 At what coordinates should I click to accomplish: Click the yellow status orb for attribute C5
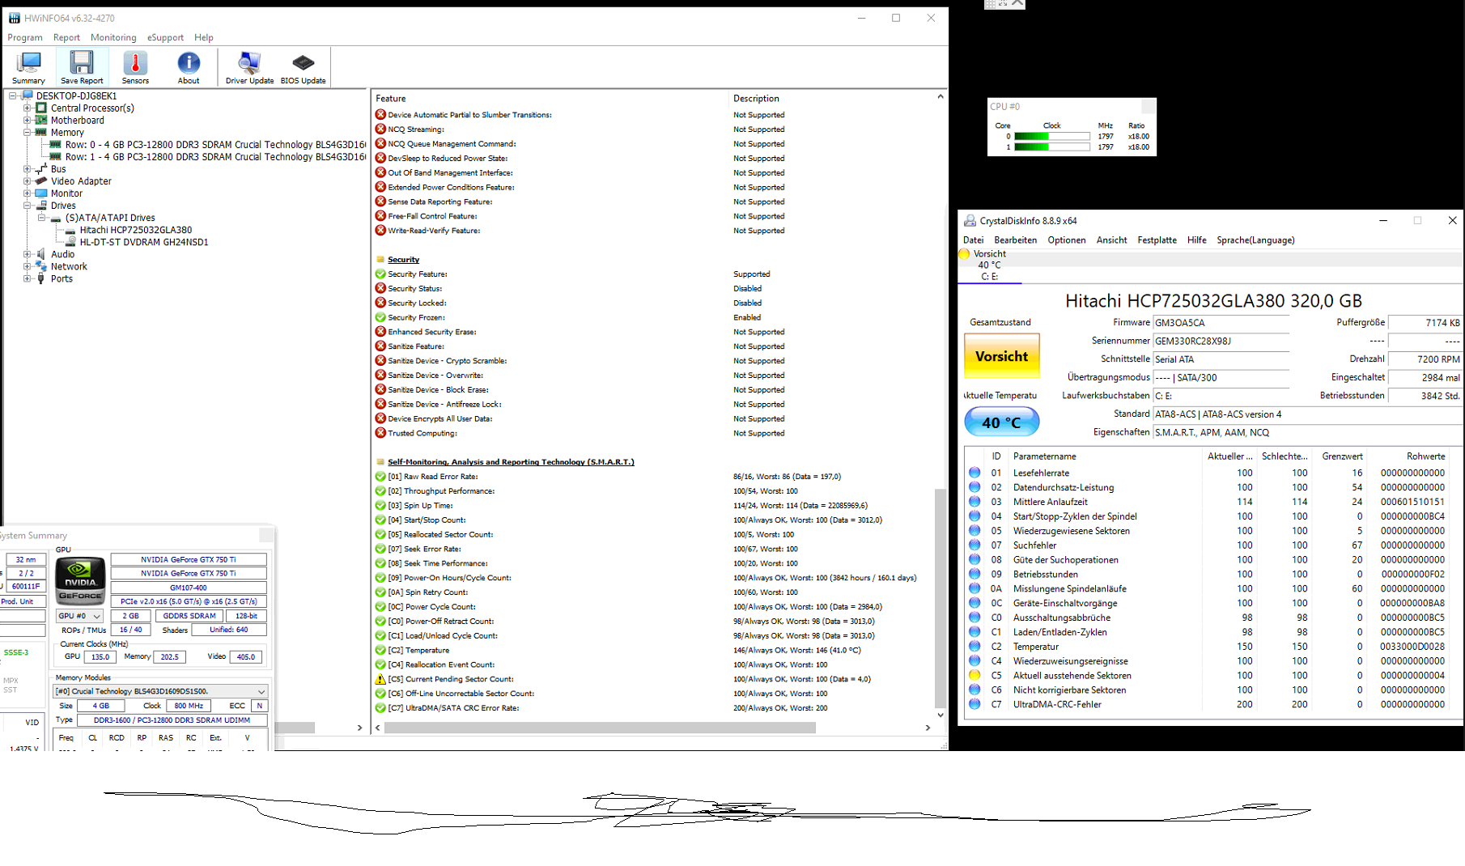click(x=975, y=676)
